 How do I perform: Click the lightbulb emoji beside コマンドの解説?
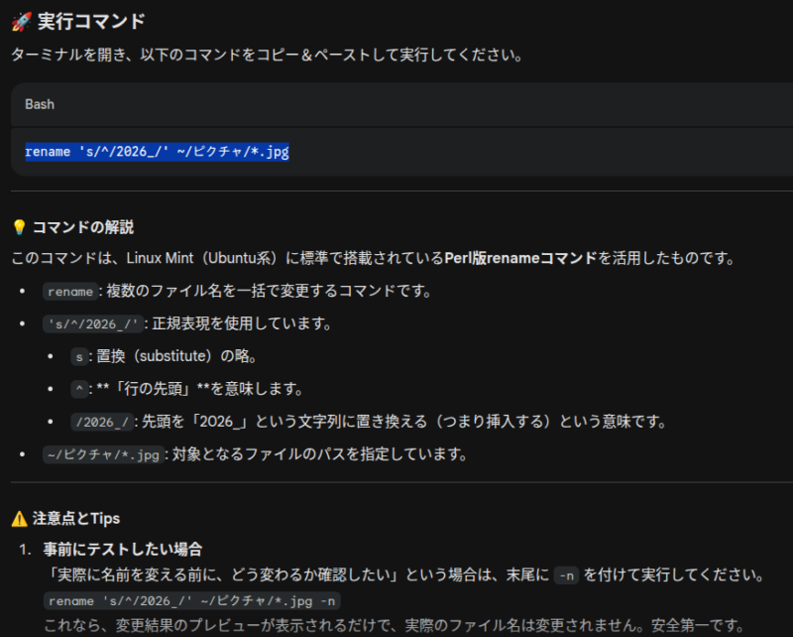tap(20, 227)
